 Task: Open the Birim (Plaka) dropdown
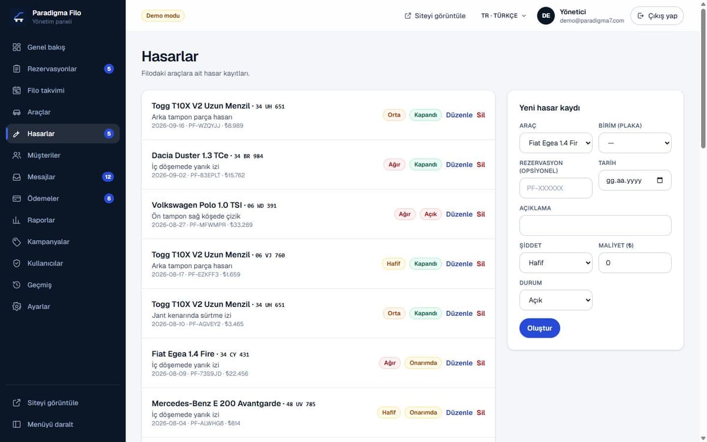635,143
